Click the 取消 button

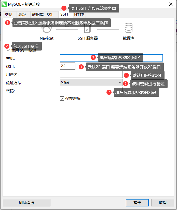(x=162, y=203)
